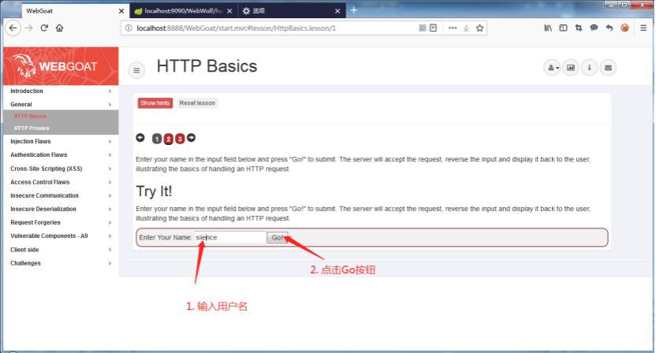Click the Try It! heading
The height and width of the screenshot is (353, 656).
point(154,191)
